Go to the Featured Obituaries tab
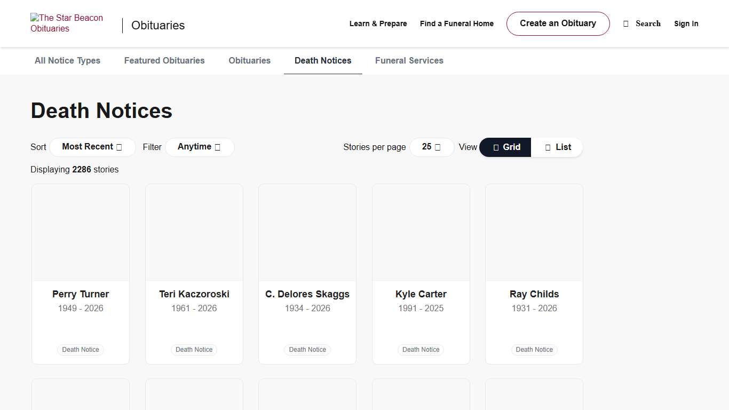 click(x=164, y=61)
